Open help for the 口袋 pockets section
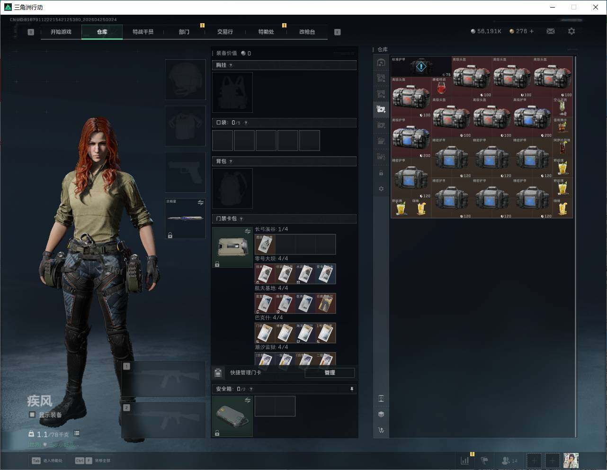This screenshot has height=470, width=607. (x=246, y=123)
